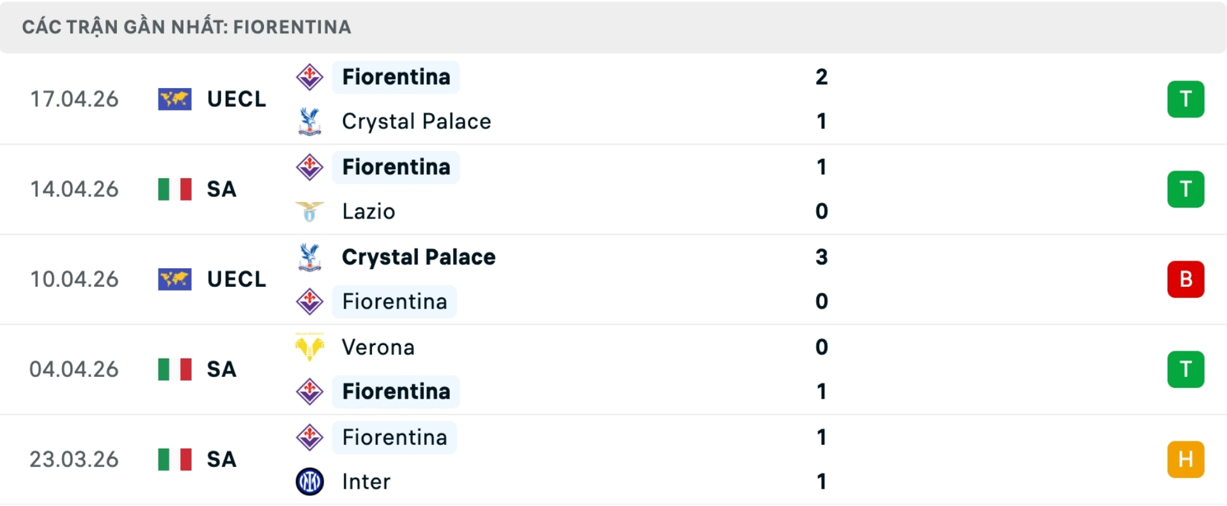Click Crystal Palace crest in 10.04.26 match
Viewport: 1227px width, 506px height.
310,257
